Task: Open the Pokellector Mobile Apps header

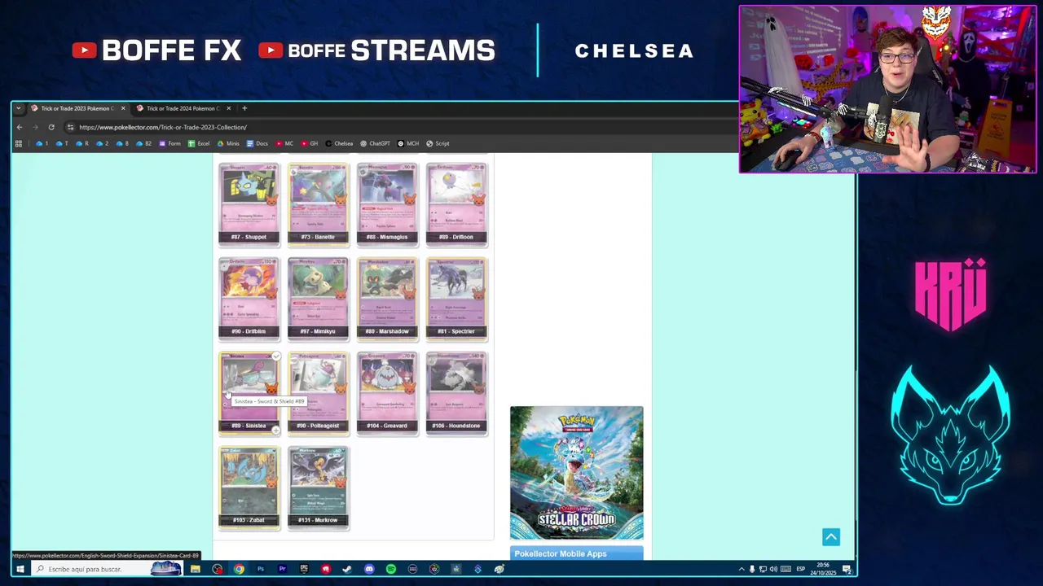Action: pyautogui.click(x=576, y=553)
